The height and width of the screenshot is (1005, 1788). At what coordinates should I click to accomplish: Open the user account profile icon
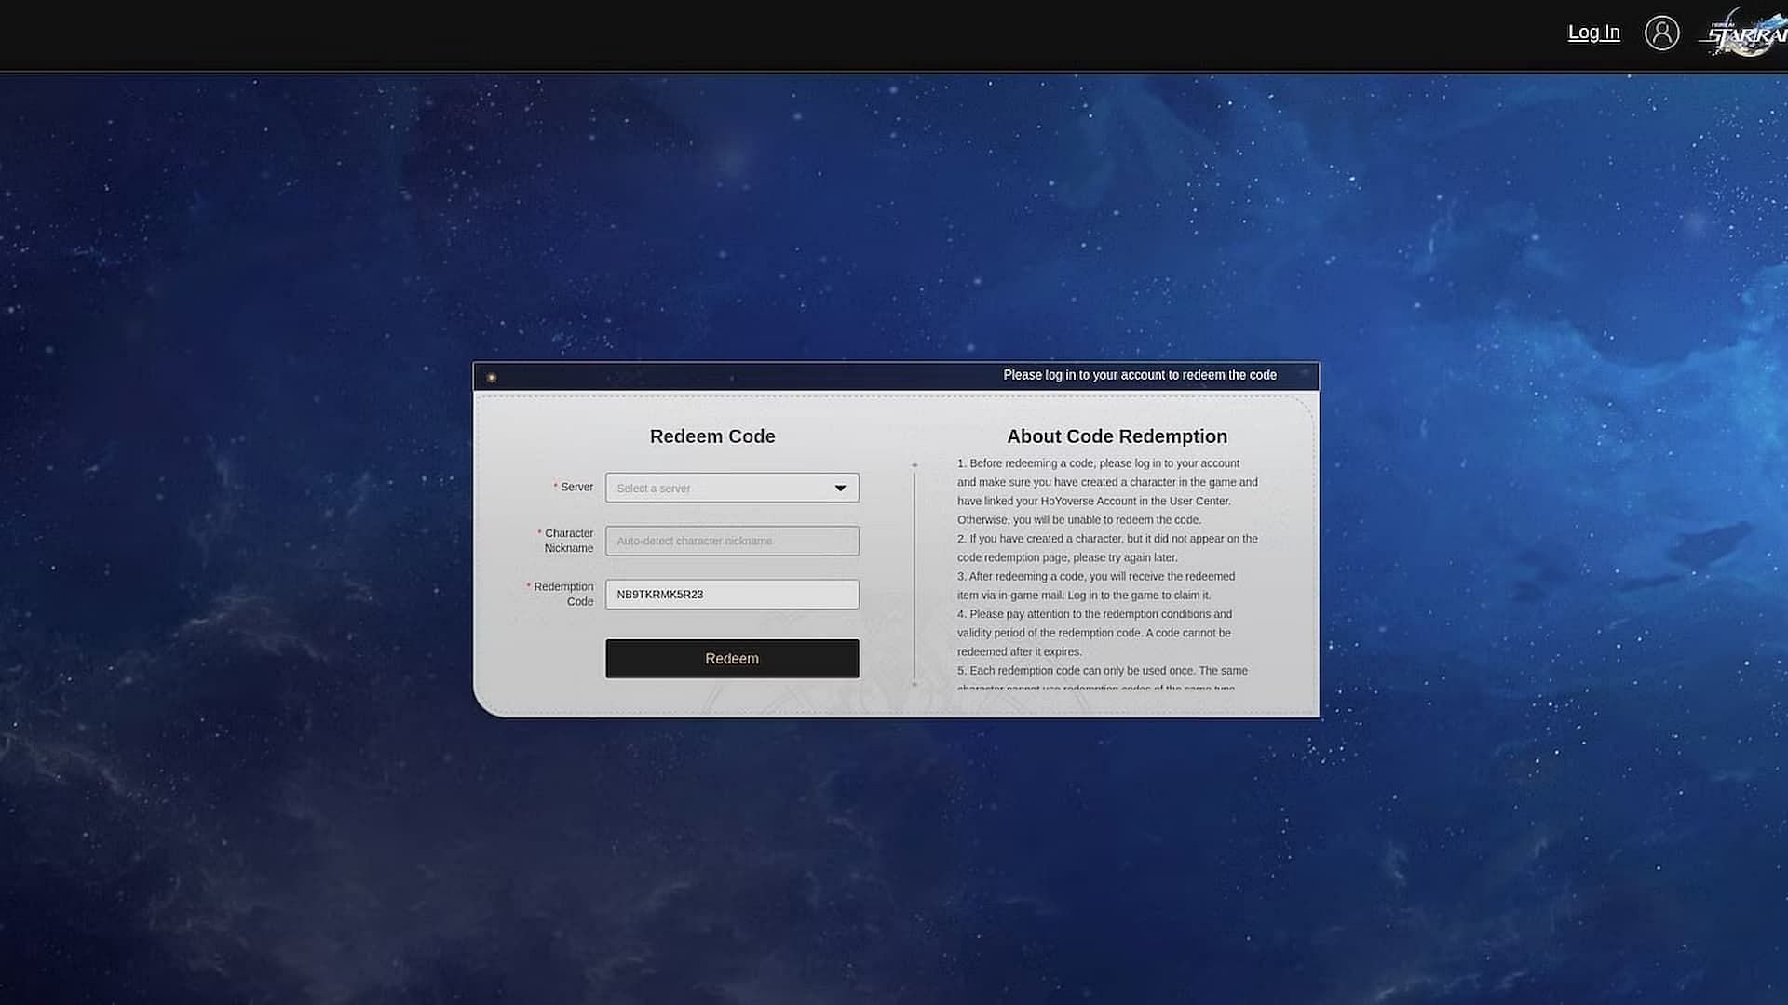[x=1661, y=33]
